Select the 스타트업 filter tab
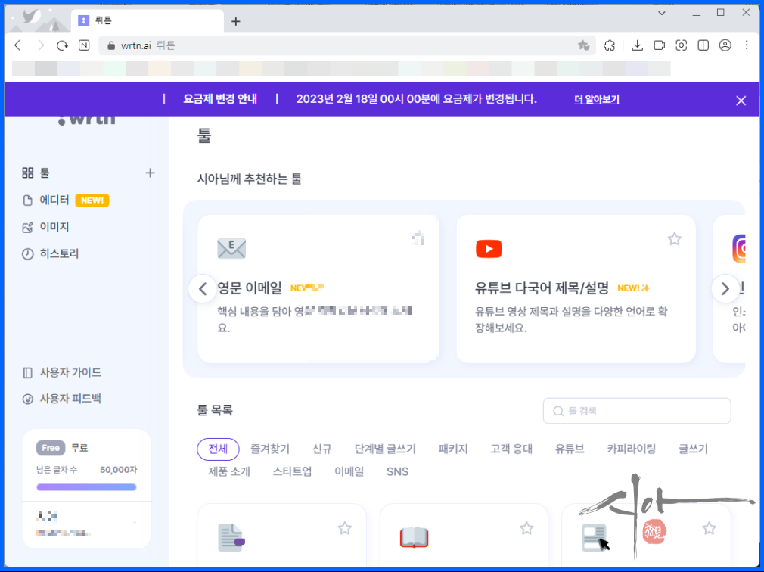Screen dimensions: 764x572 click(292, 471)
